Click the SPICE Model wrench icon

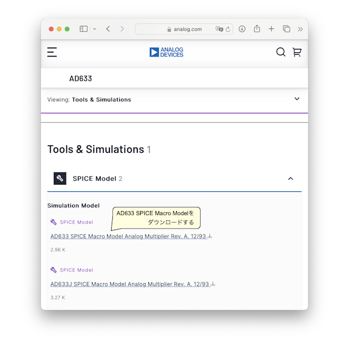click(x=60, y=178)
